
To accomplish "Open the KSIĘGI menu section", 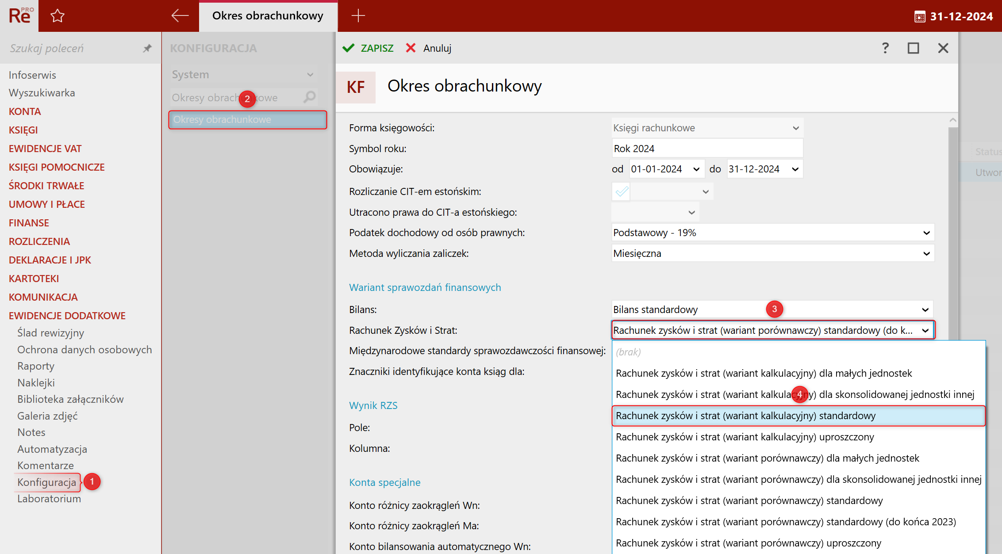I will point(23,130).
